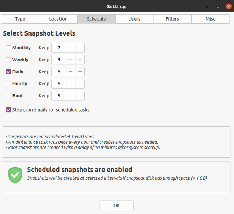Confirm settings with the OK button
The width and height of the screenshot is (234, 214).
point(117,205)
